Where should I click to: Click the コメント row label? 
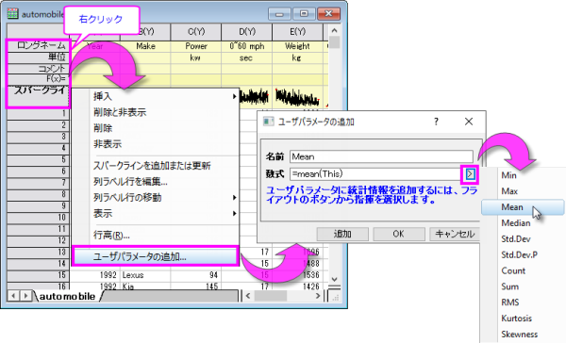[x=38, y=68]
